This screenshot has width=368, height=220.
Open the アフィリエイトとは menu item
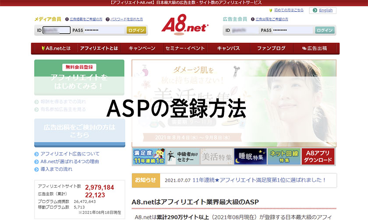99,49
